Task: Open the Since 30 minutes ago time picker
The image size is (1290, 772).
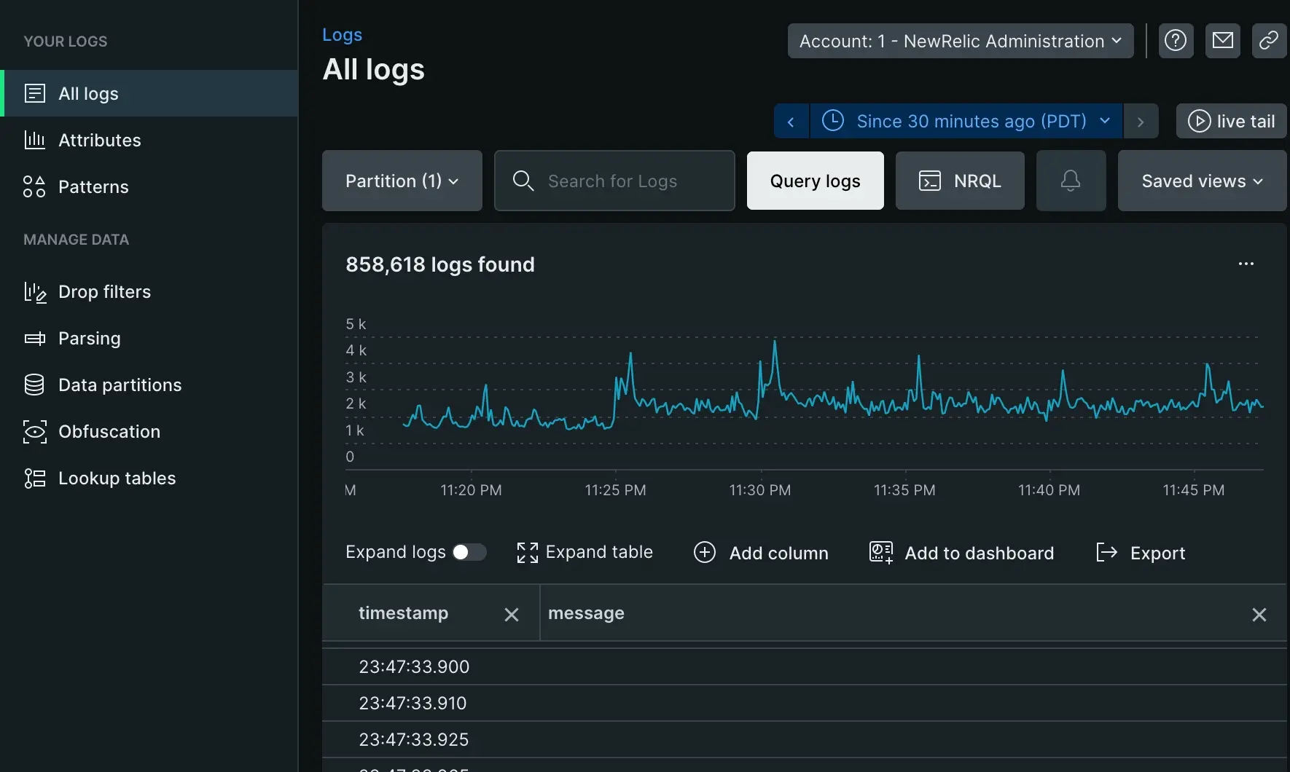Action: [x=966, y=121]
